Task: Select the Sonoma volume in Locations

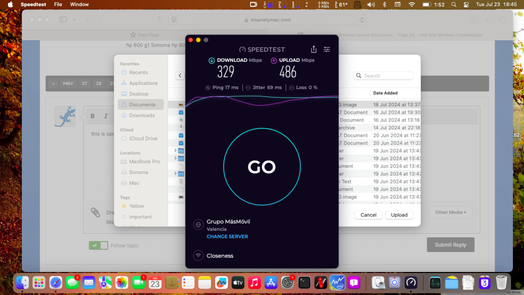Action: 140,172
